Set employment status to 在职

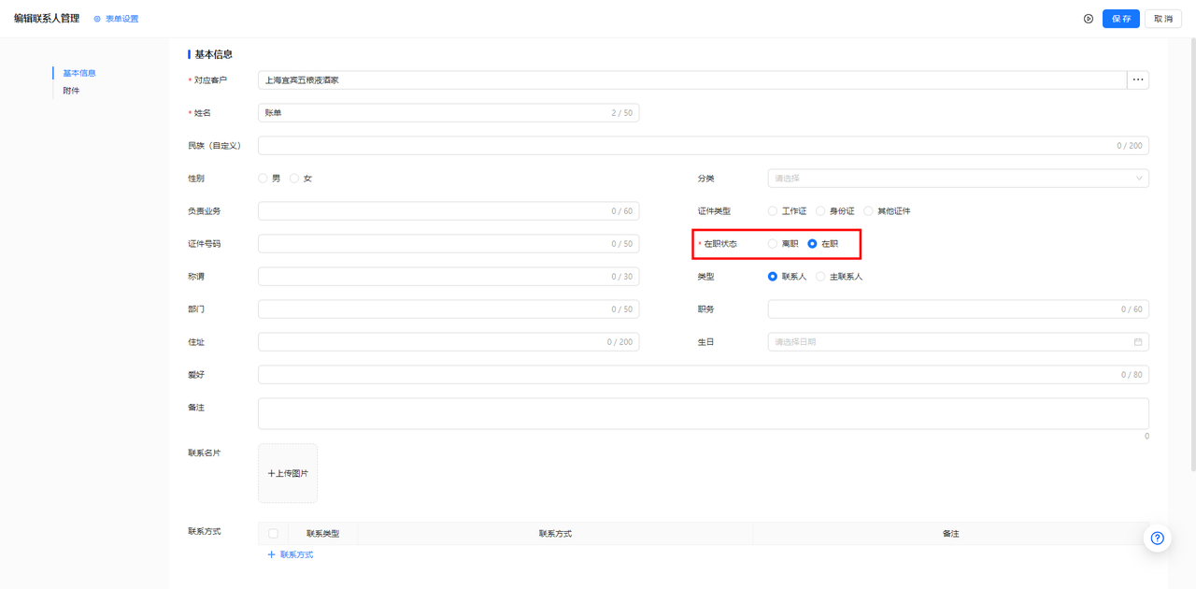click(812, 244)
